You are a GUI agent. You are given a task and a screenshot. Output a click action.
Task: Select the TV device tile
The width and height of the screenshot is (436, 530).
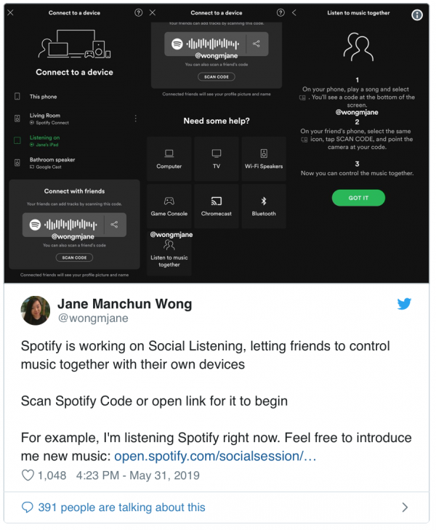click(217, 159)
